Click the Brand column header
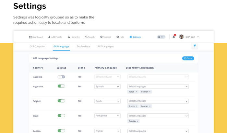The height and width of the screenshot is (133, 227). point(81,68)
